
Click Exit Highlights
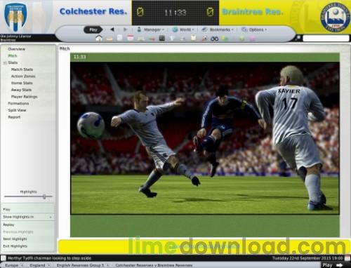pyautogui.click(x=15, y=246)
